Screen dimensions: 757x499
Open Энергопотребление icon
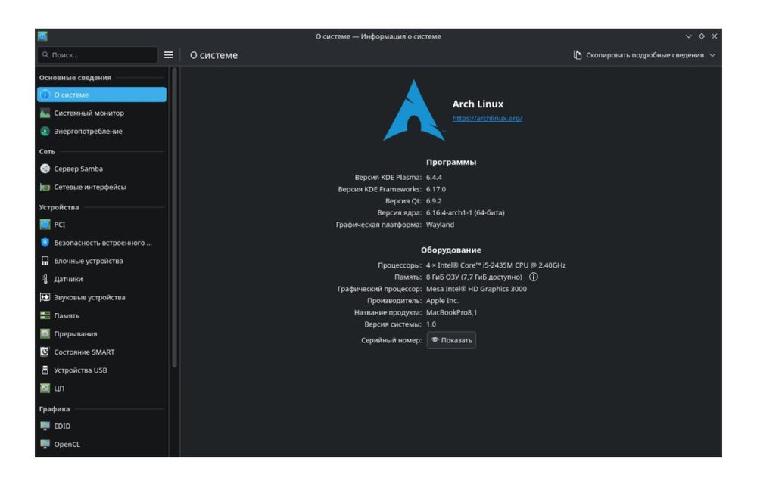pos(45,132)
